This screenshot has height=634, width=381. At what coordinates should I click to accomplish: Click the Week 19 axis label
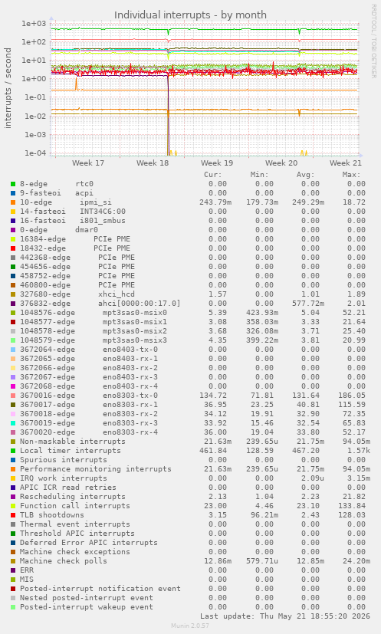[x=217, y=163]
